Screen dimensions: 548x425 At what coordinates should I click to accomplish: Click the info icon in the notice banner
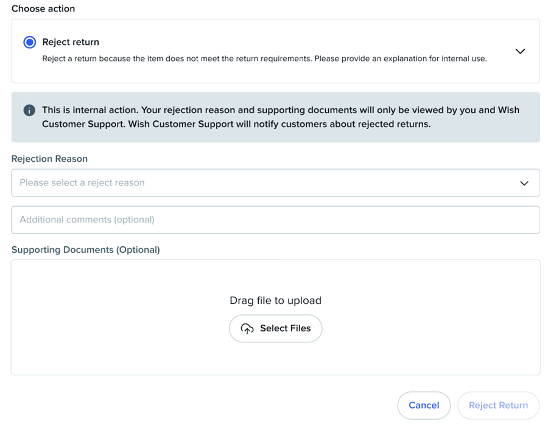click(29, 110)
